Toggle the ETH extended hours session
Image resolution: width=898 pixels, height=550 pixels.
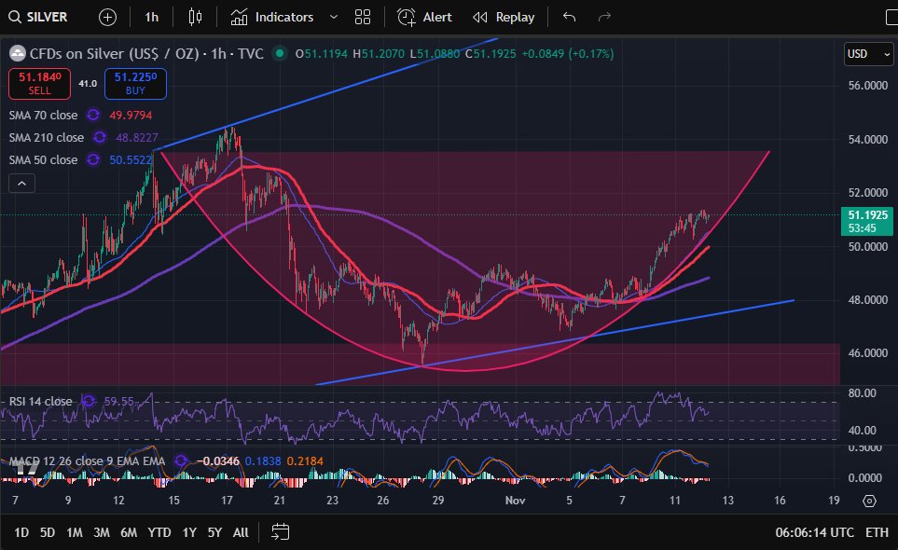pos(877,532)
